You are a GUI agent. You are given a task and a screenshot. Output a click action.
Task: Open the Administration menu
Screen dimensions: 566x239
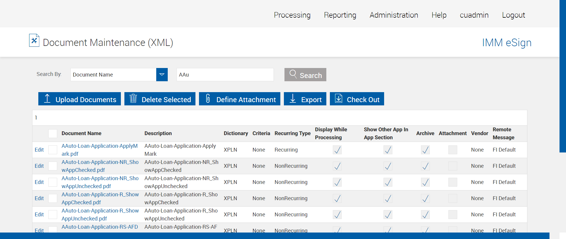(394, 15)
